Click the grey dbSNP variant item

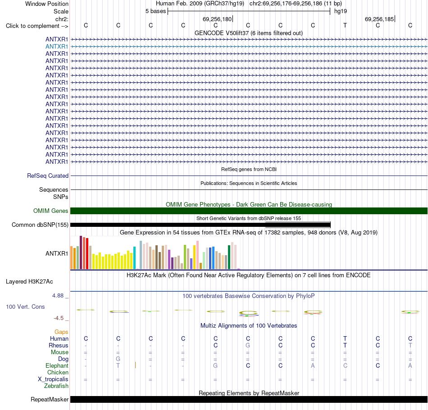tap(298, 225)
